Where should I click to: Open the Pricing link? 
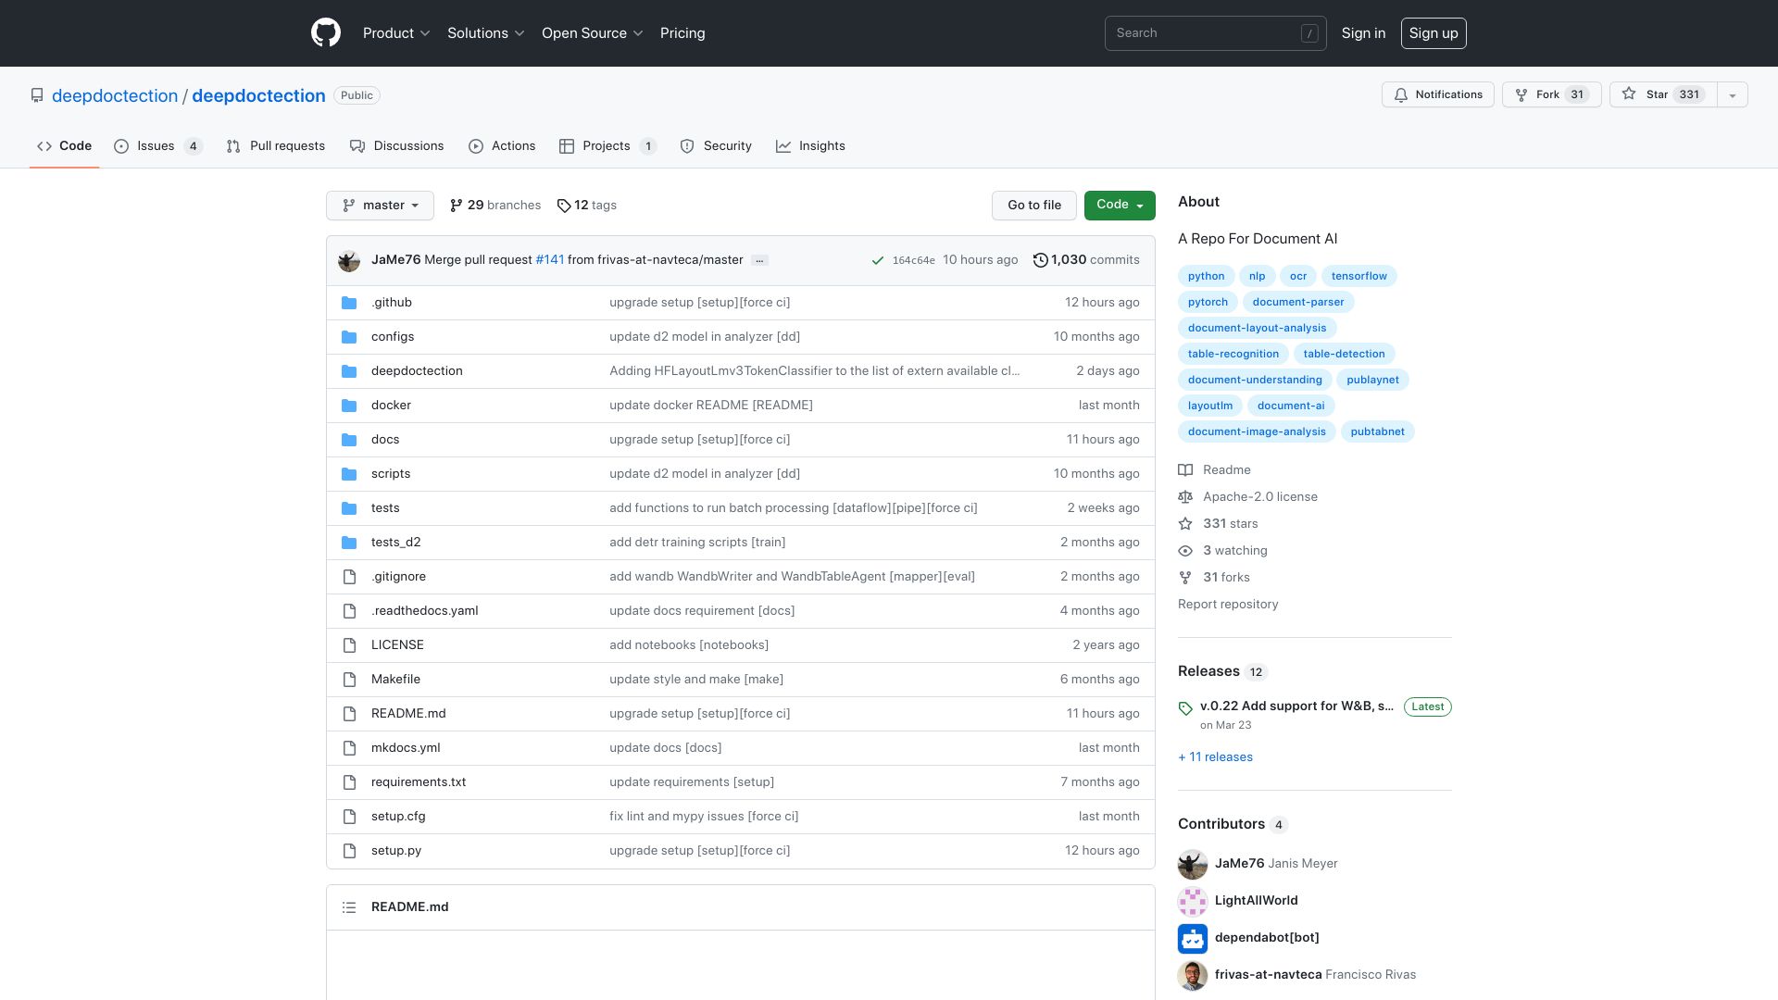point(682,33)
